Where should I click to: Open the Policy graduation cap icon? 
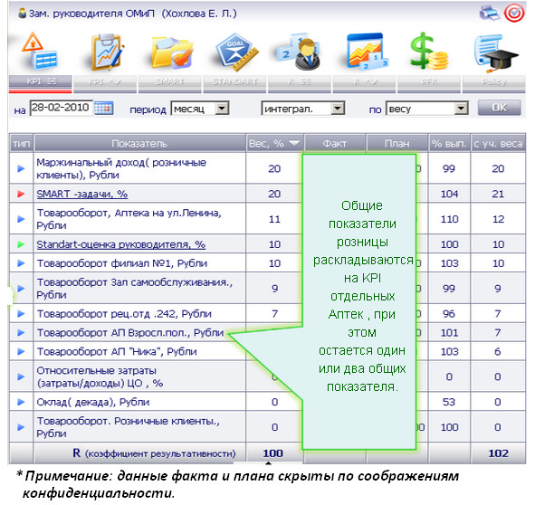pyautogui.click(x=495, y=53)
